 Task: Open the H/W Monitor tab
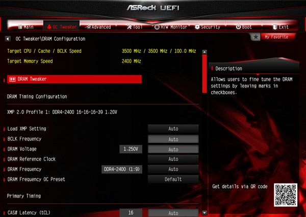pos(171,27)
